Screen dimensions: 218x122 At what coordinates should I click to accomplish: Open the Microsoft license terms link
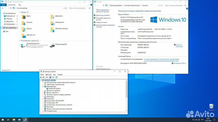pyautogui.click(x=162, y=60)
